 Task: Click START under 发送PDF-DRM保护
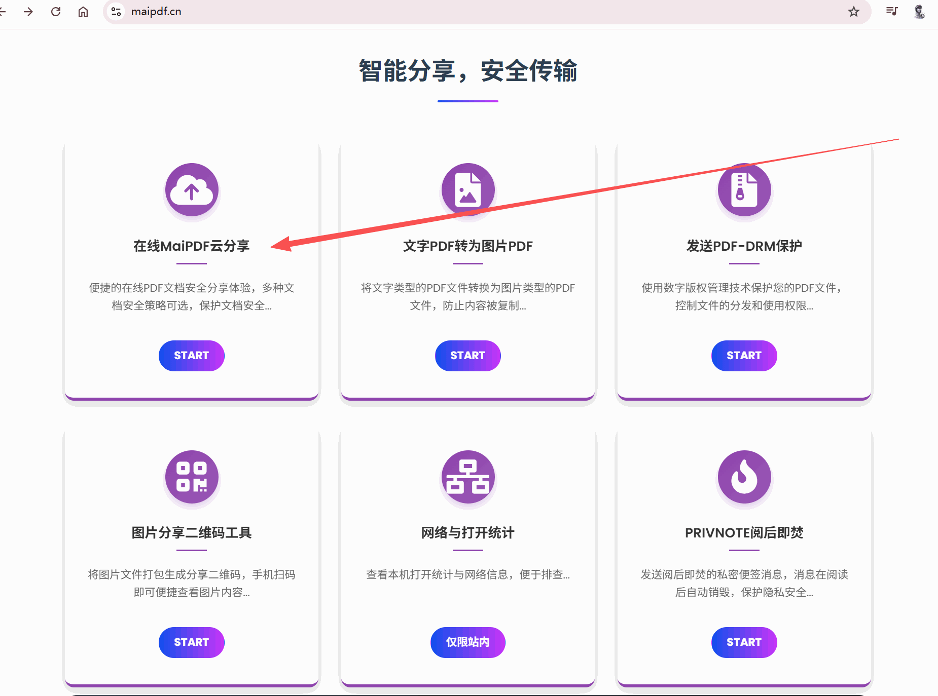[744, 356]
